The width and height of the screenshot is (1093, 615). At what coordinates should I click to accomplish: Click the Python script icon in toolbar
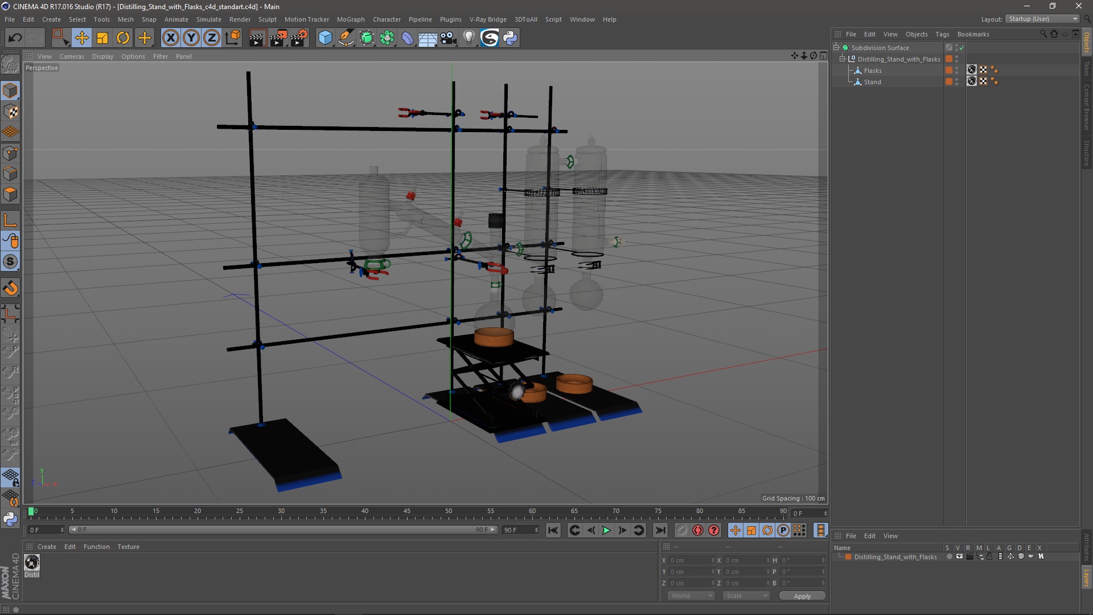pyautogui.click(x=510, y=38)
